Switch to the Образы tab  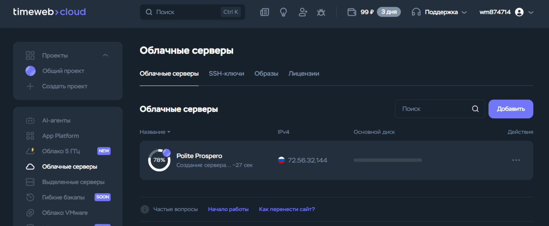click(266, 74)
